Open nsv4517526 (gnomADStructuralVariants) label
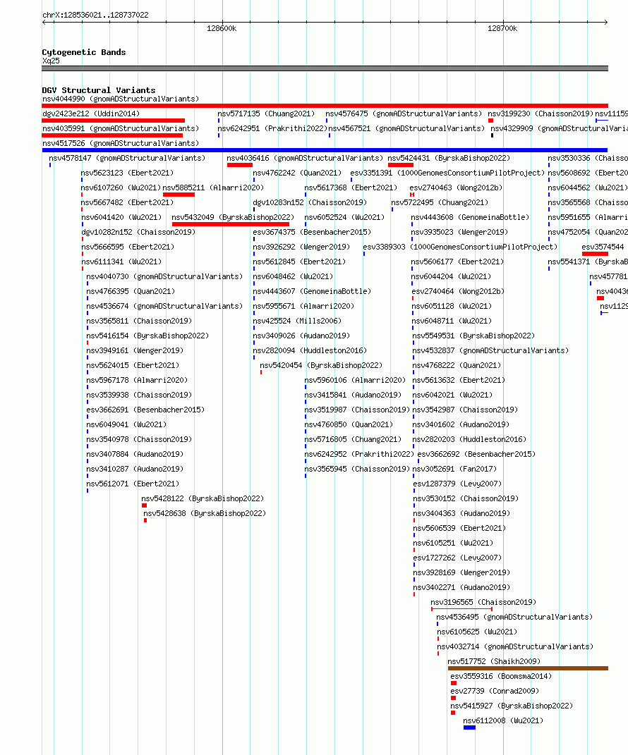The height and width of the screenshot is (755, 628). click(x=121, y=144)
